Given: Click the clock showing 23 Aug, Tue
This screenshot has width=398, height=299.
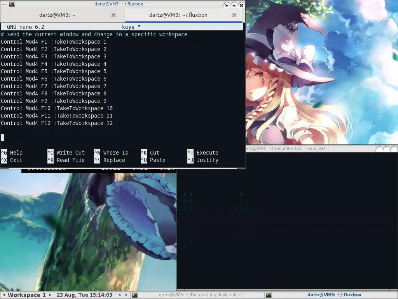Looking at the screenshot, I should coord(84,295).
